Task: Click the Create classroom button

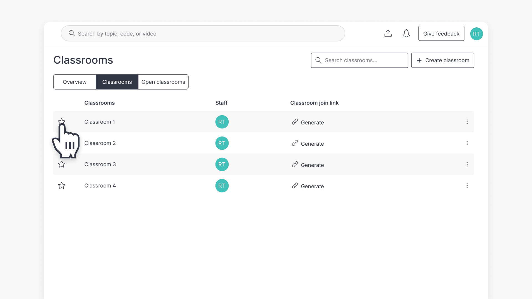Action: pyautogui.click(x=443, y=60)
